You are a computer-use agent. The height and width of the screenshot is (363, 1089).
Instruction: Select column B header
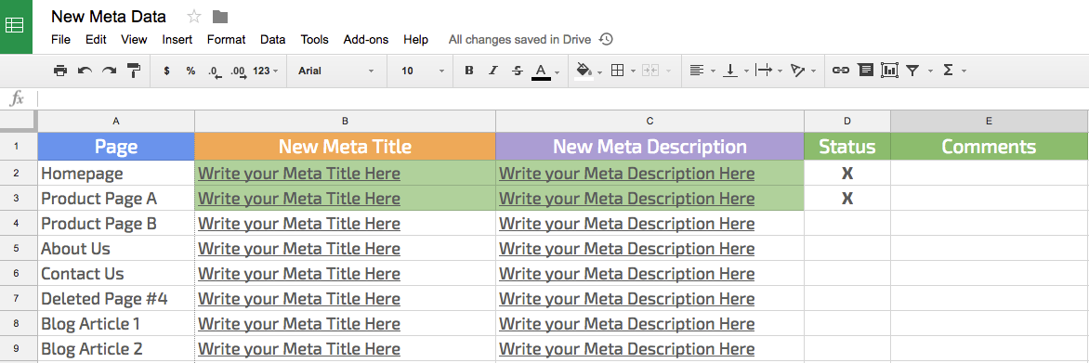click(345, 121)
